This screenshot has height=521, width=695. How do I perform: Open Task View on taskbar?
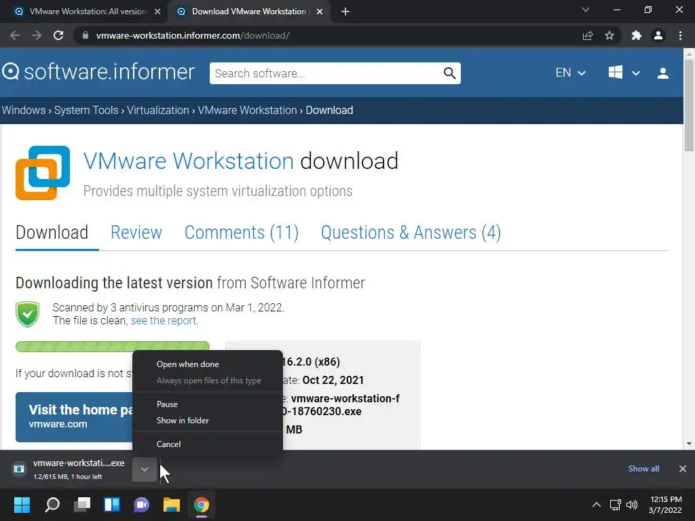pos(82,505)
